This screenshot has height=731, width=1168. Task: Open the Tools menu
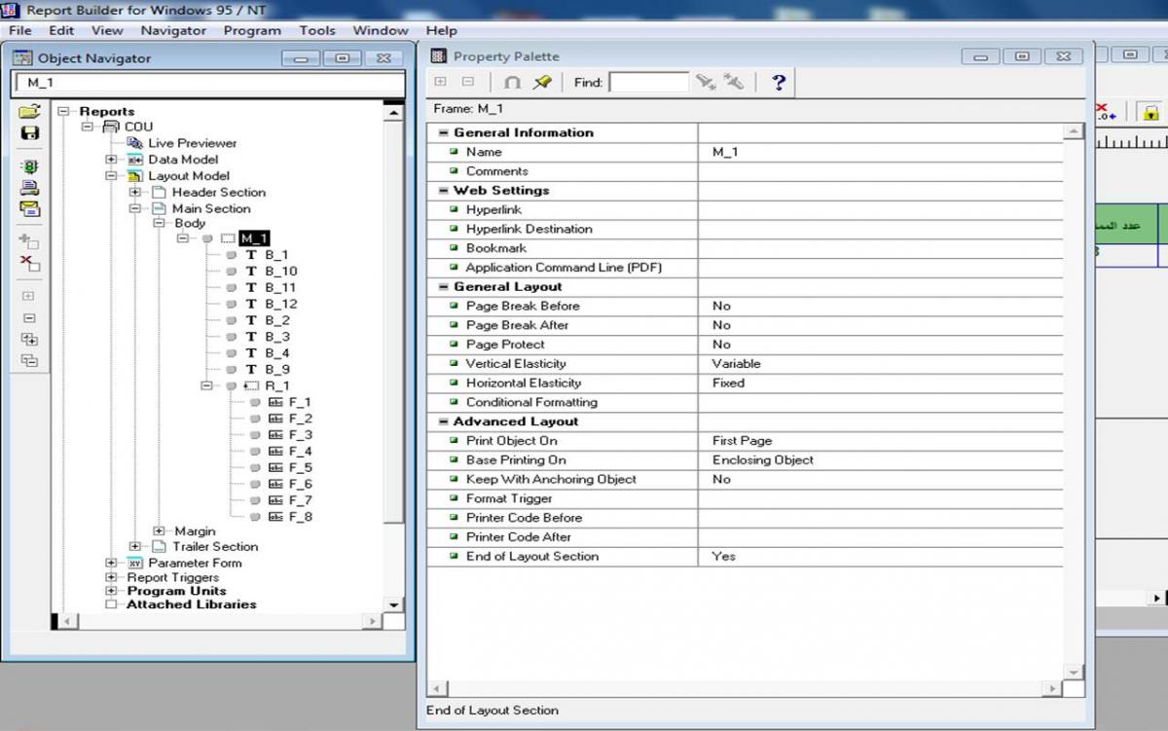pos(316,30)
